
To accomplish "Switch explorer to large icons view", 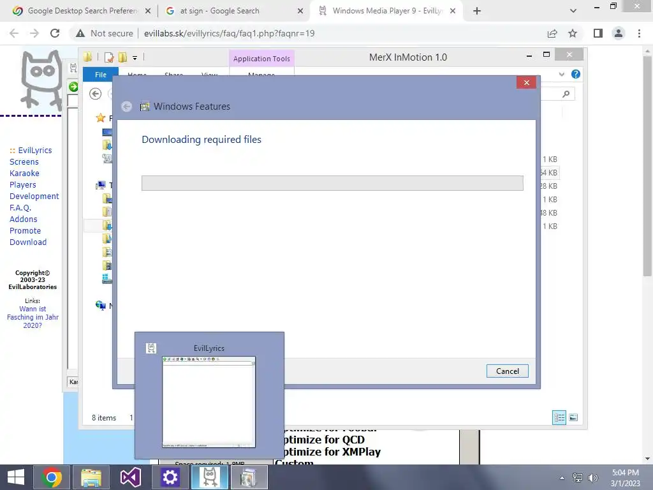I will pos(573,417).
